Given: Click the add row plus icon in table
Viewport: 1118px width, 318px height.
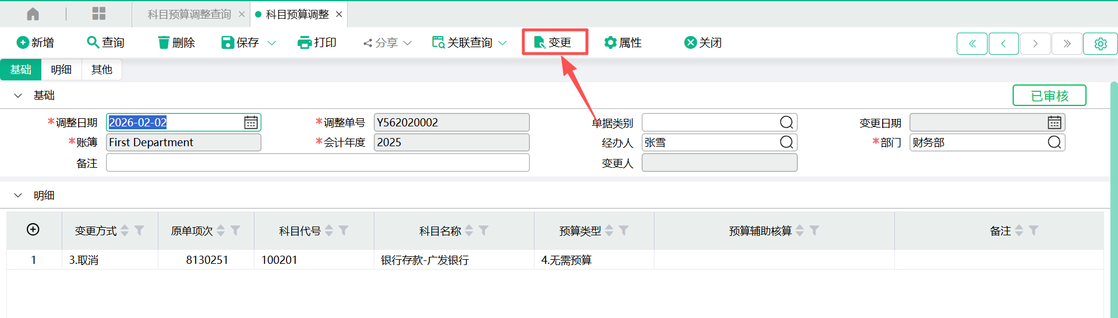Looking at the screenshot, I should tap(33, 229).
